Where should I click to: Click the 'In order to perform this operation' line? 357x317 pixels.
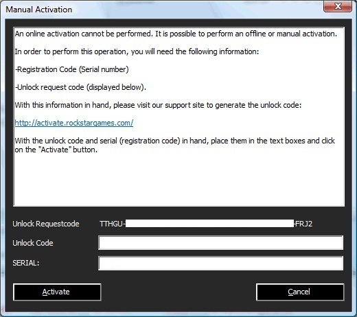coord(137,51)
